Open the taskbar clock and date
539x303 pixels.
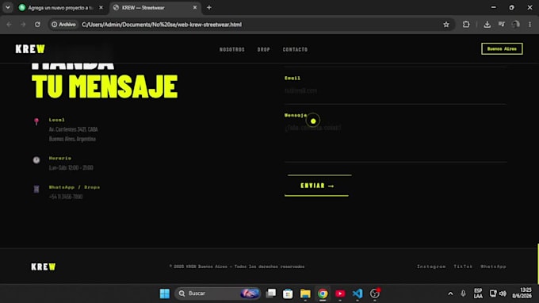522,293
